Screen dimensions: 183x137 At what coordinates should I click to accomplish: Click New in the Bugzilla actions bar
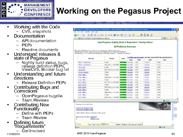[x=94, y=124]
